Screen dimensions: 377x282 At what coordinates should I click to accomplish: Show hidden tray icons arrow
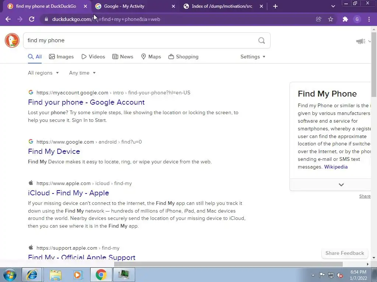pos(313,275)
